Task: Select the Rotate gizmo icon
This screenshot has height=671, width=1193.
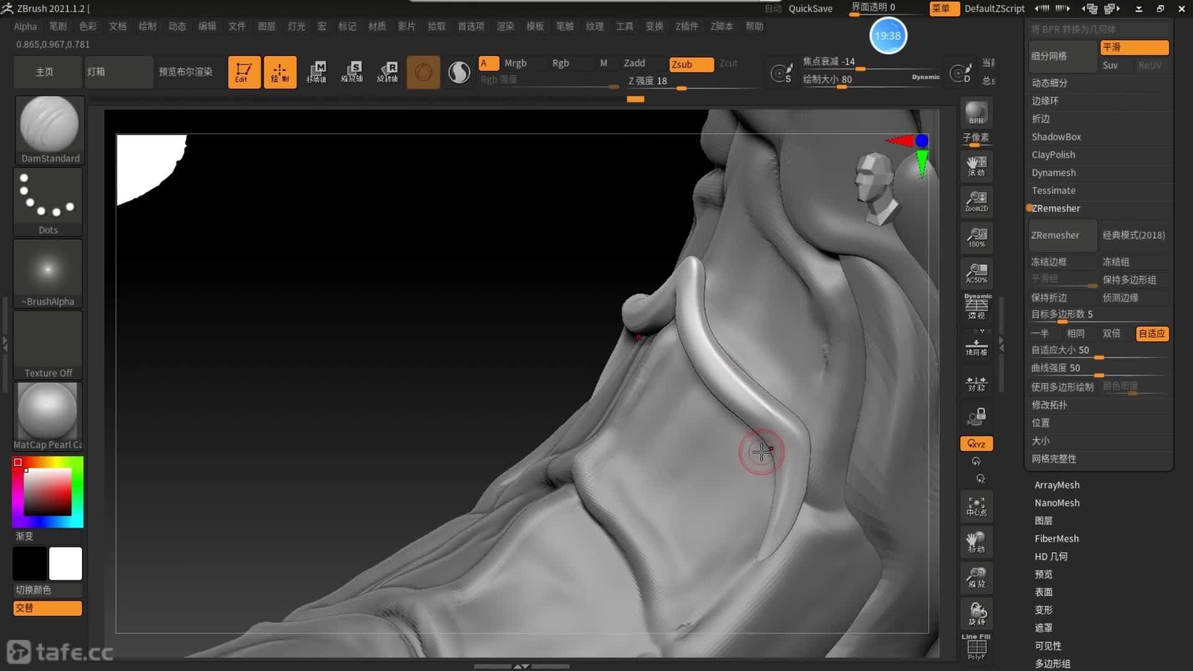Action: tap(388, 71)
